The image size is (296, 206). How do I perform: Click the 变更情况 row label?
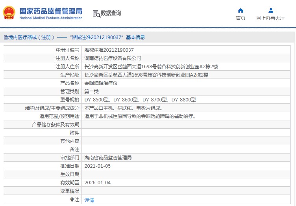coord(70,191)
